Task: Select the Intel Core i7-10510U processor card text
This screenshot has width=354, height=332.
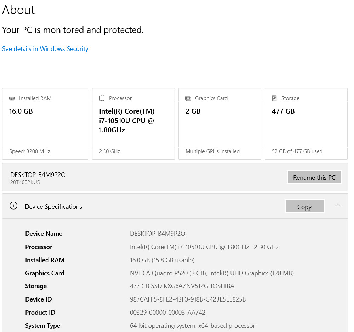Action: (127, 121)
